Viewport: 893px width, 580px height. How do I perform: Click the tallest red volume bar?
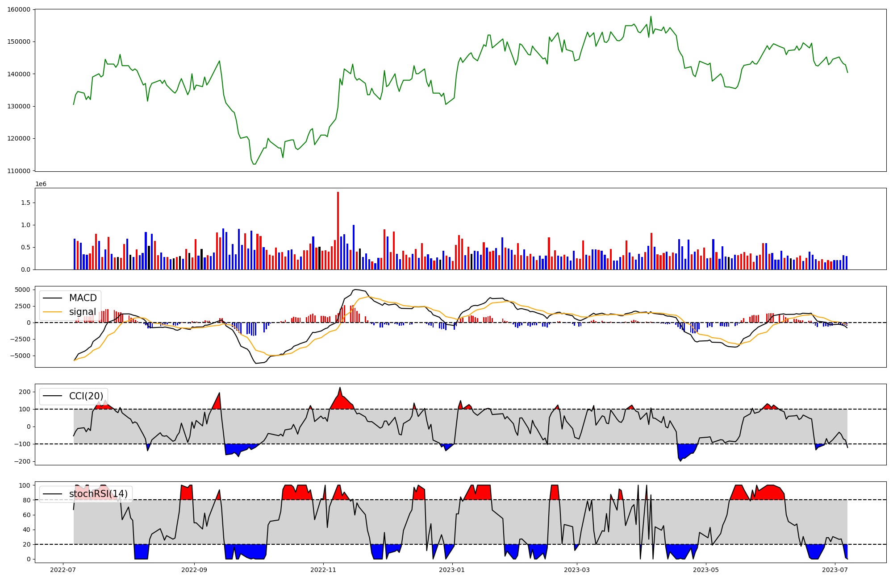[x=338, y=230]
